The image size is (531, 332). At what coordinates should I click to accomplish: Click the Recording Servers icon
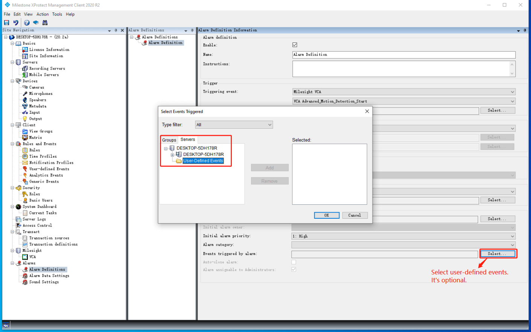coord(25,69)
